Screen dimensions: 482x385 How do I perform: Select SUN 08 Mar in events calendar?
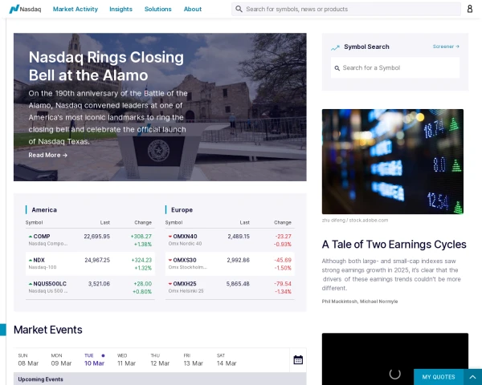tap(28, 359)
